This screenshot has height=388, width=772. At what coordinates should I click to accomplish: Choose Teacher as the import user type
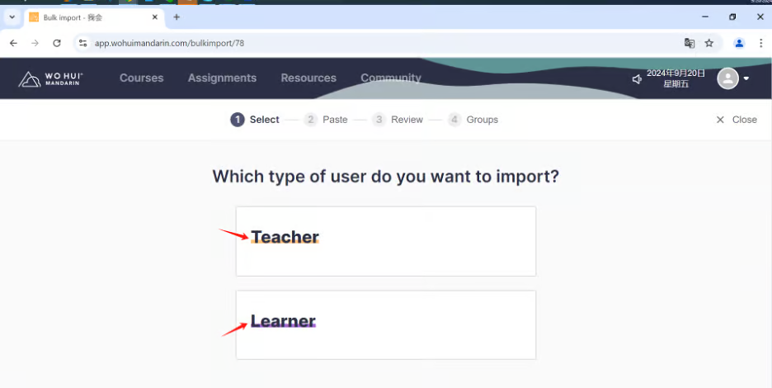tap(385, 241)
